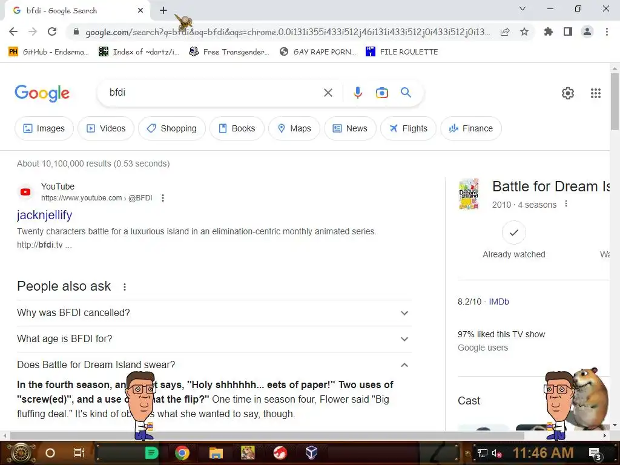Filter results by Finance
The width and height of the screenshot is (620, 465).
click(471, 128)
